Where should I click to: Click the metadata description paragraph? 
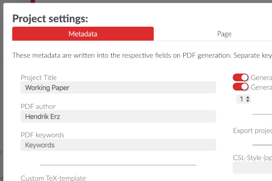[142, 55]
